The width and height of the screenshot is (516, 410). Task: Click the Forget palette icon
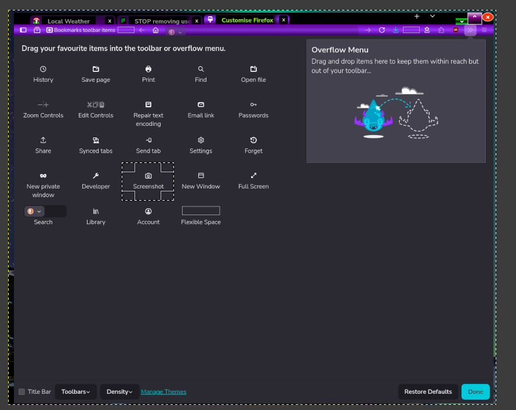click(x=253, y=140)
